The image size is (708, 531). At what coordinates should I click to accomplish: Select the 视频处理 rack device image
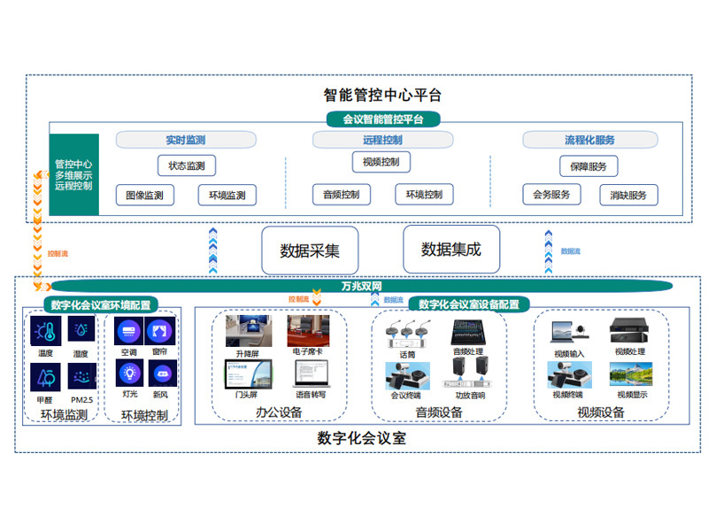click(629, 332)
